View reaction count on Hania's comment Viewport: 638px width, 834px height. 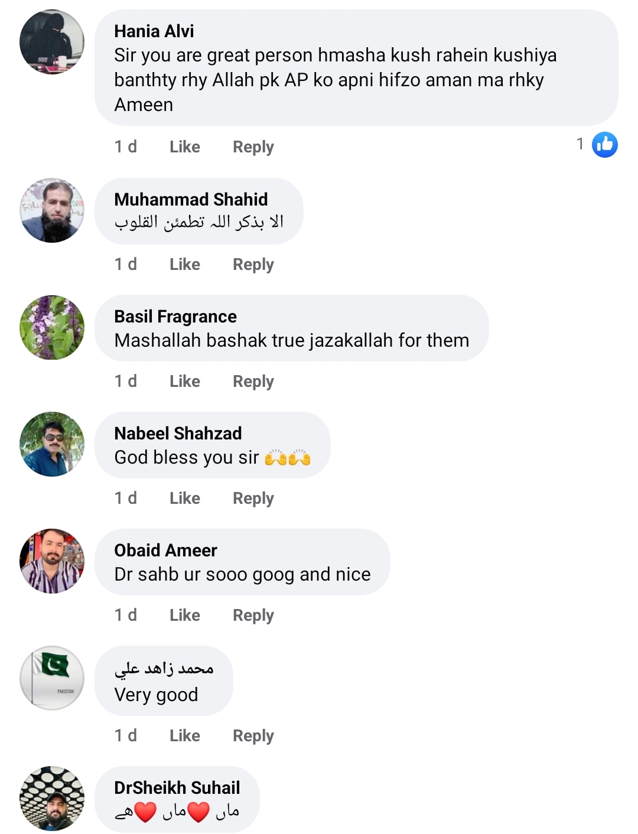[580, 144]
